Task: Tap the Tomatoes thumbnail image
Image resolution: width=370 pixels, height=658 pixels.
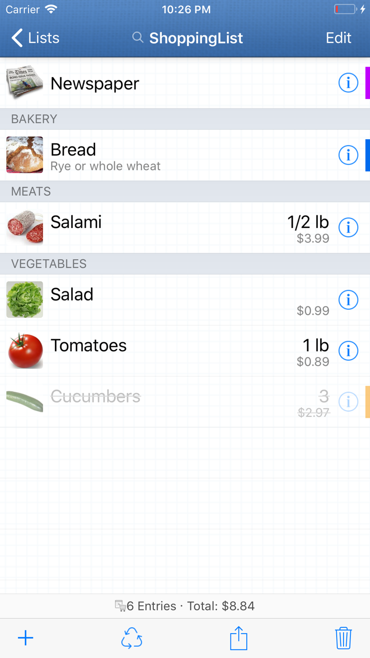Action: pos(24,351)
